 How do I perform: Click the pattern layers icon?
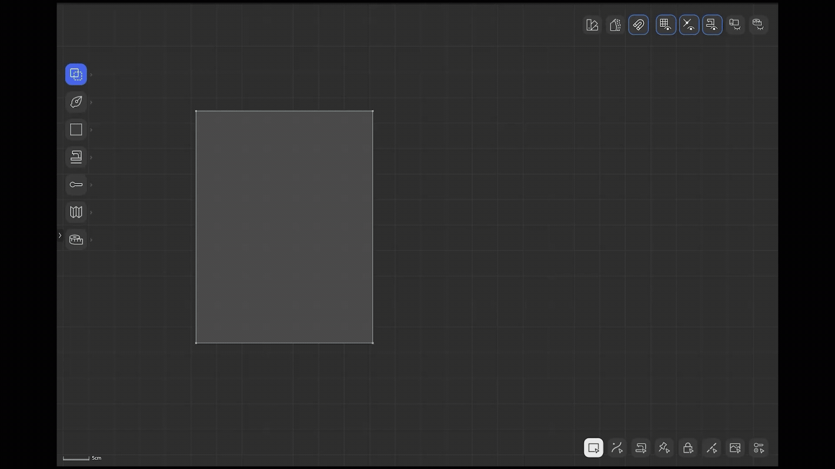click(615, 25)
